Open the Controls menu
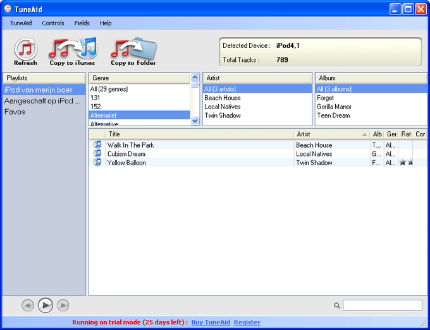 pyautogui.click(x=53, y=23)
